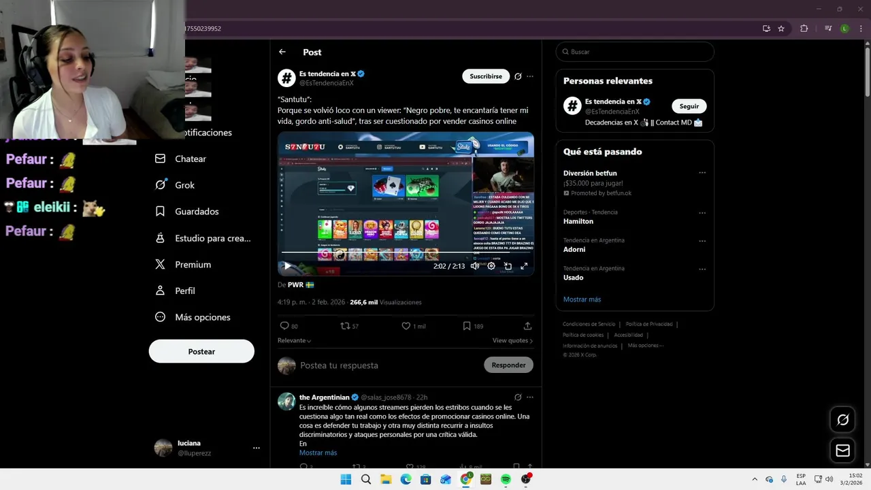
Task: Open View quotes link
Action: coord(512,340)
